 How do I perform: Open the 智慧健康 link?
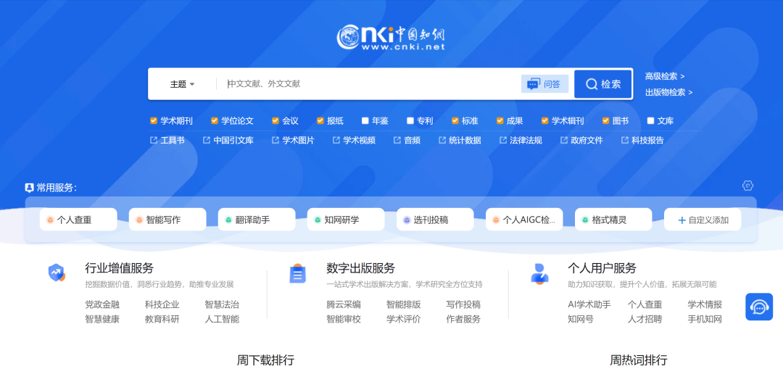[102, 319]
